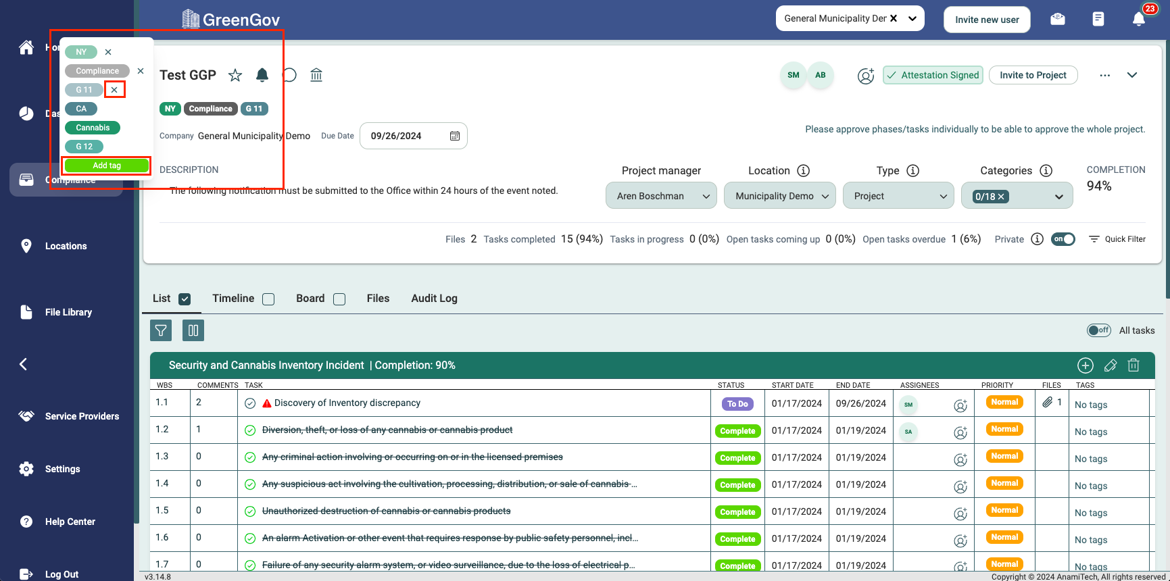Open notifications bell with 23 badge
Image resolution: width=1170 pixels, height=581 pixels.
coord(1139,19)
